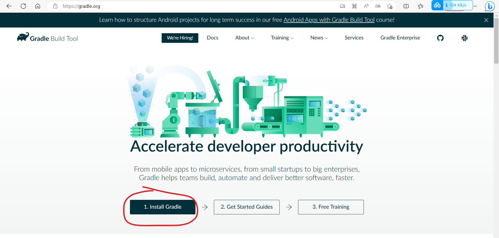Click the Gradle Build Tool elephant logo
The width and height of the screenshot is (499, 238).
(x=47, y=38)
